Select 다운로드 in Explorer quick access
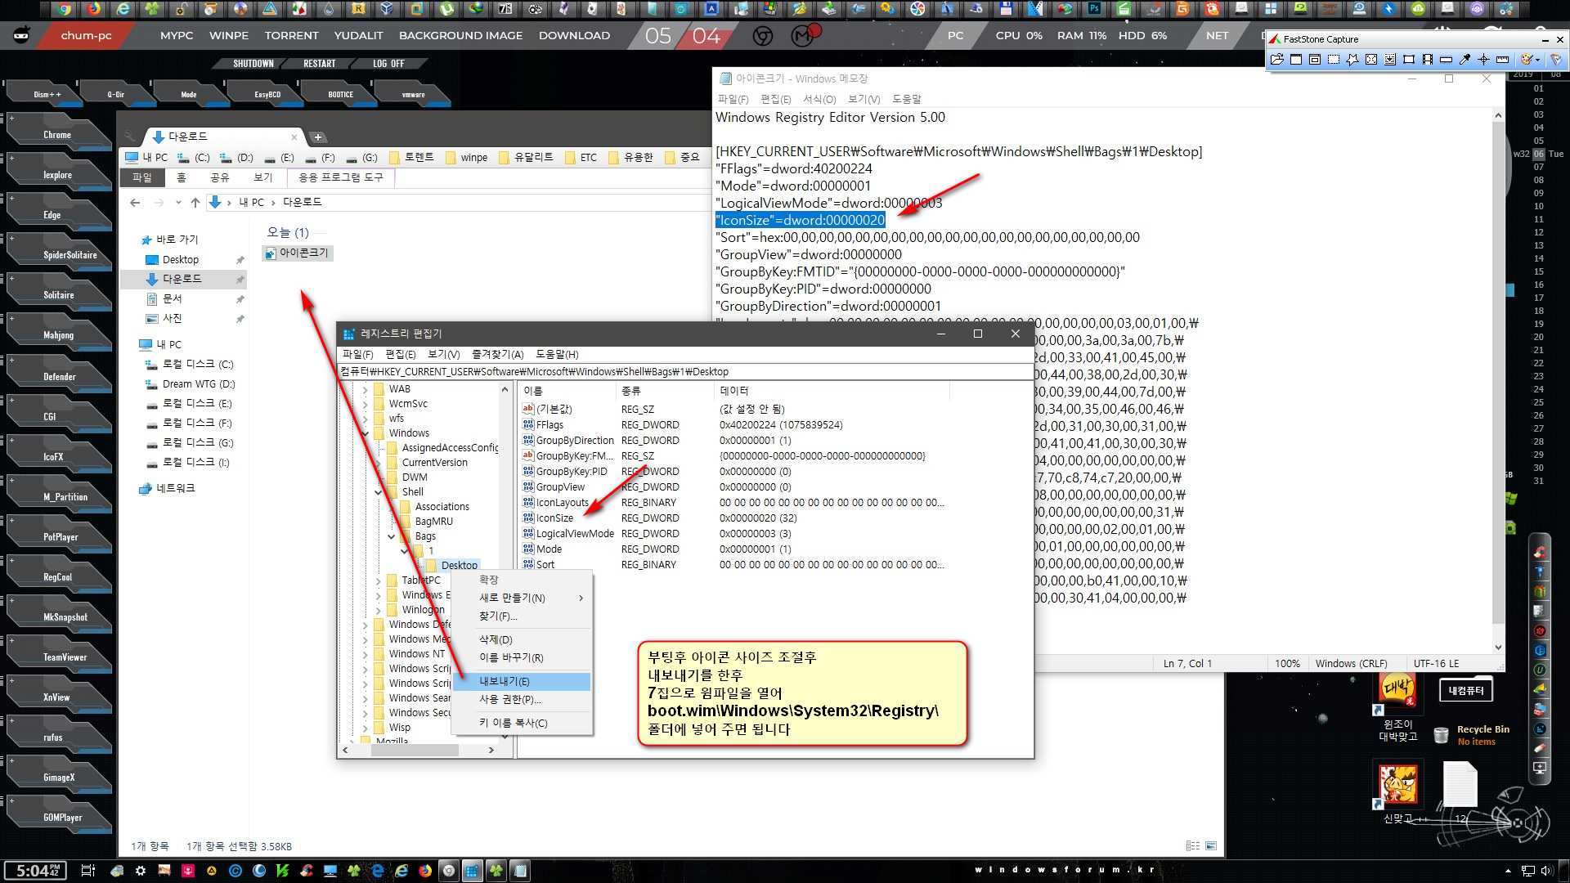Viewport: 1570px width, 883px height. tap(182, 280)
